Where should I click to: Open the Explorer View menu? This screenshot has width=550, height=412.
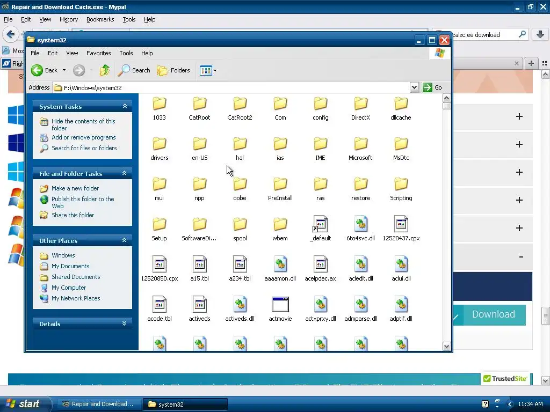[72, 53]
